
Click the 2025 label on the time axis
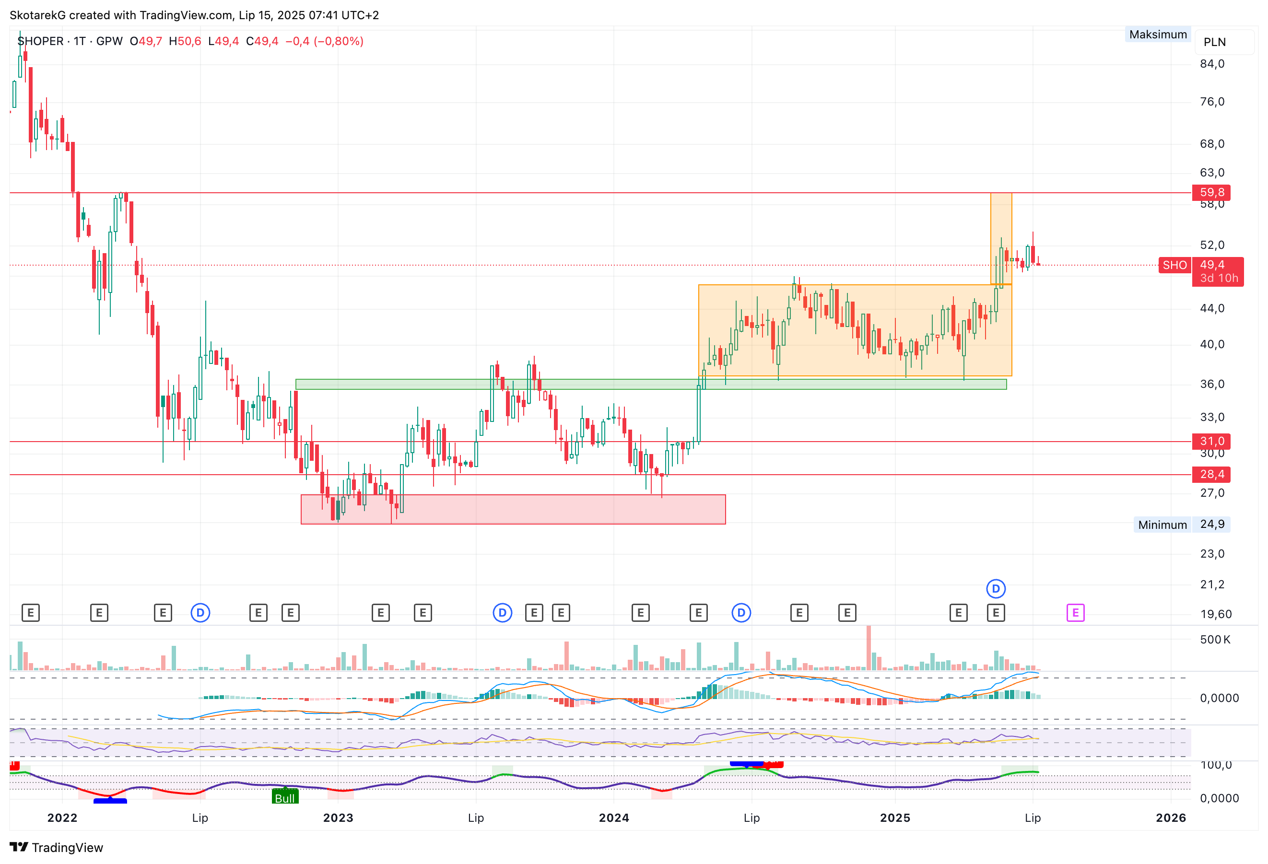(895, 817)
